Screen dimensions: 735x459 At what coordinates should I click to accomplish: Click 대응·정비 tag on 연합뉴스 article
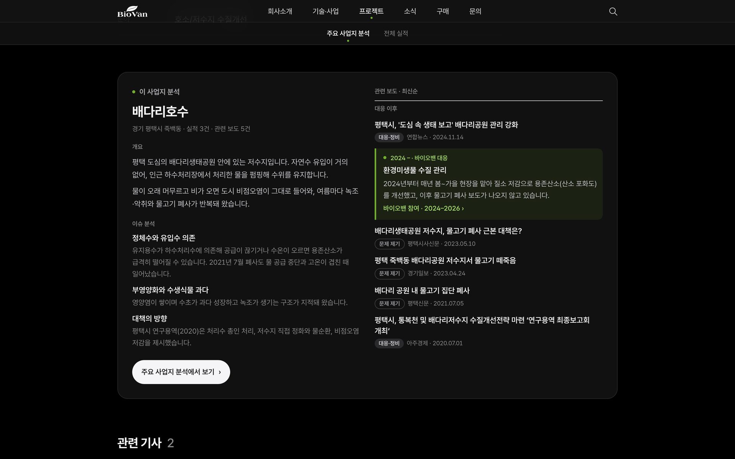tap(389, 137)
